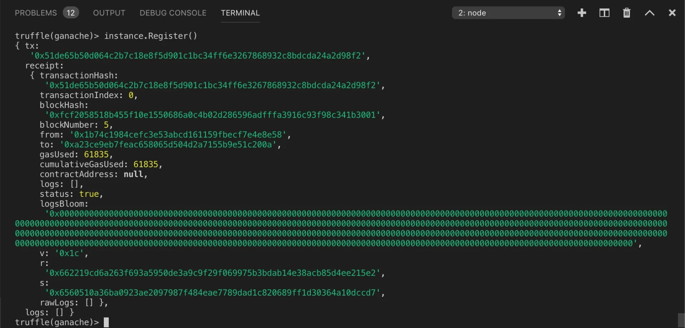Kill the current terminal with the trash icon

click(626, 13)
